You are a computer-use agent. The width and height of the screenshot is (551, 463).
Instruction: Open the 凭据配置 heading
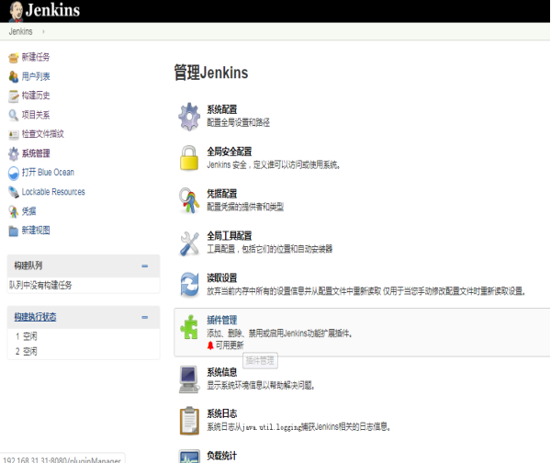221,193
